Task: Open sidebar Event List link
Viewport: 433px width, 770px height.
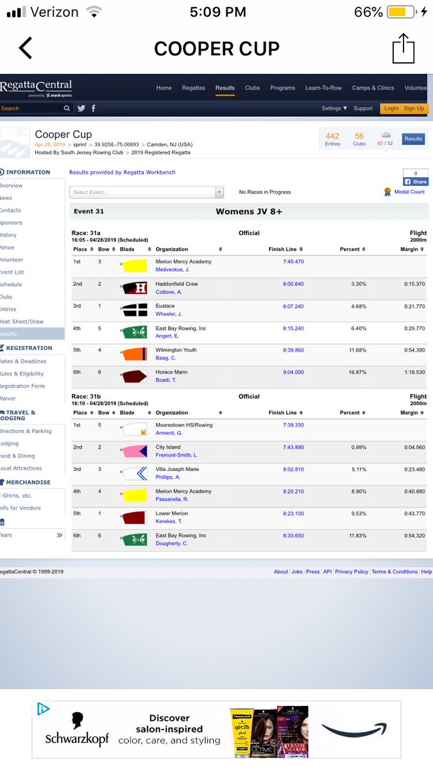Action: [x=12, y=272]
